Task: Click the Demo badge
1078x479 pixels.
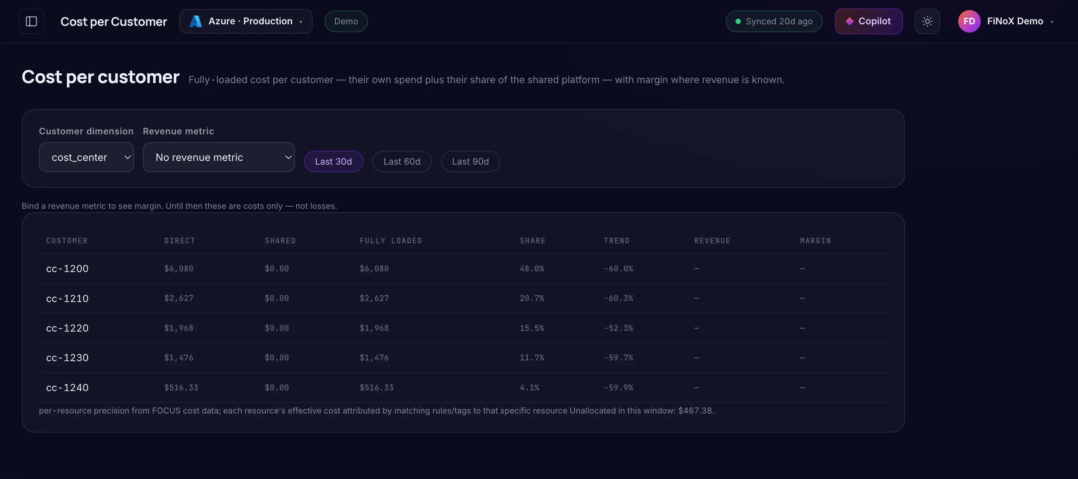Action: click(x=346, y=21)
